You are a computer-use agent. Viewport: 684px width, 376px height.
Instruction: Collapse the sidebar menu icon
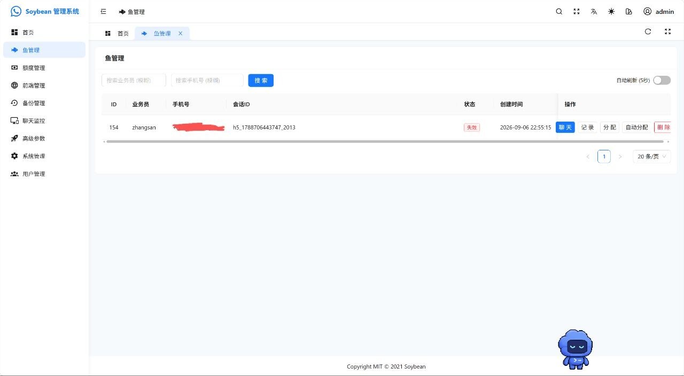point(104,11)
